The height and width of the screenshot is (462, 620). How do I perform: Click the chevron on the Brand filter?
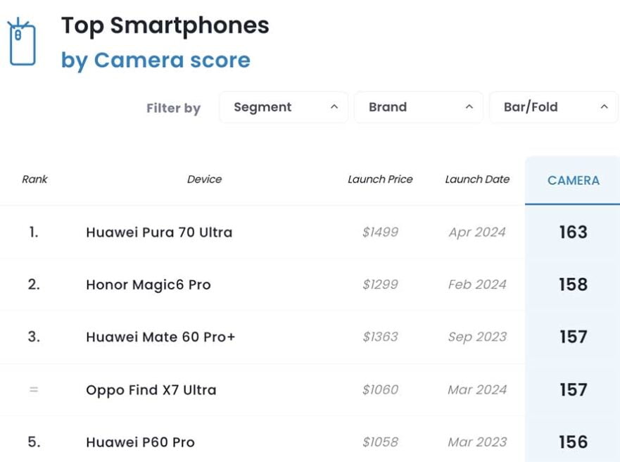(469, 107)
